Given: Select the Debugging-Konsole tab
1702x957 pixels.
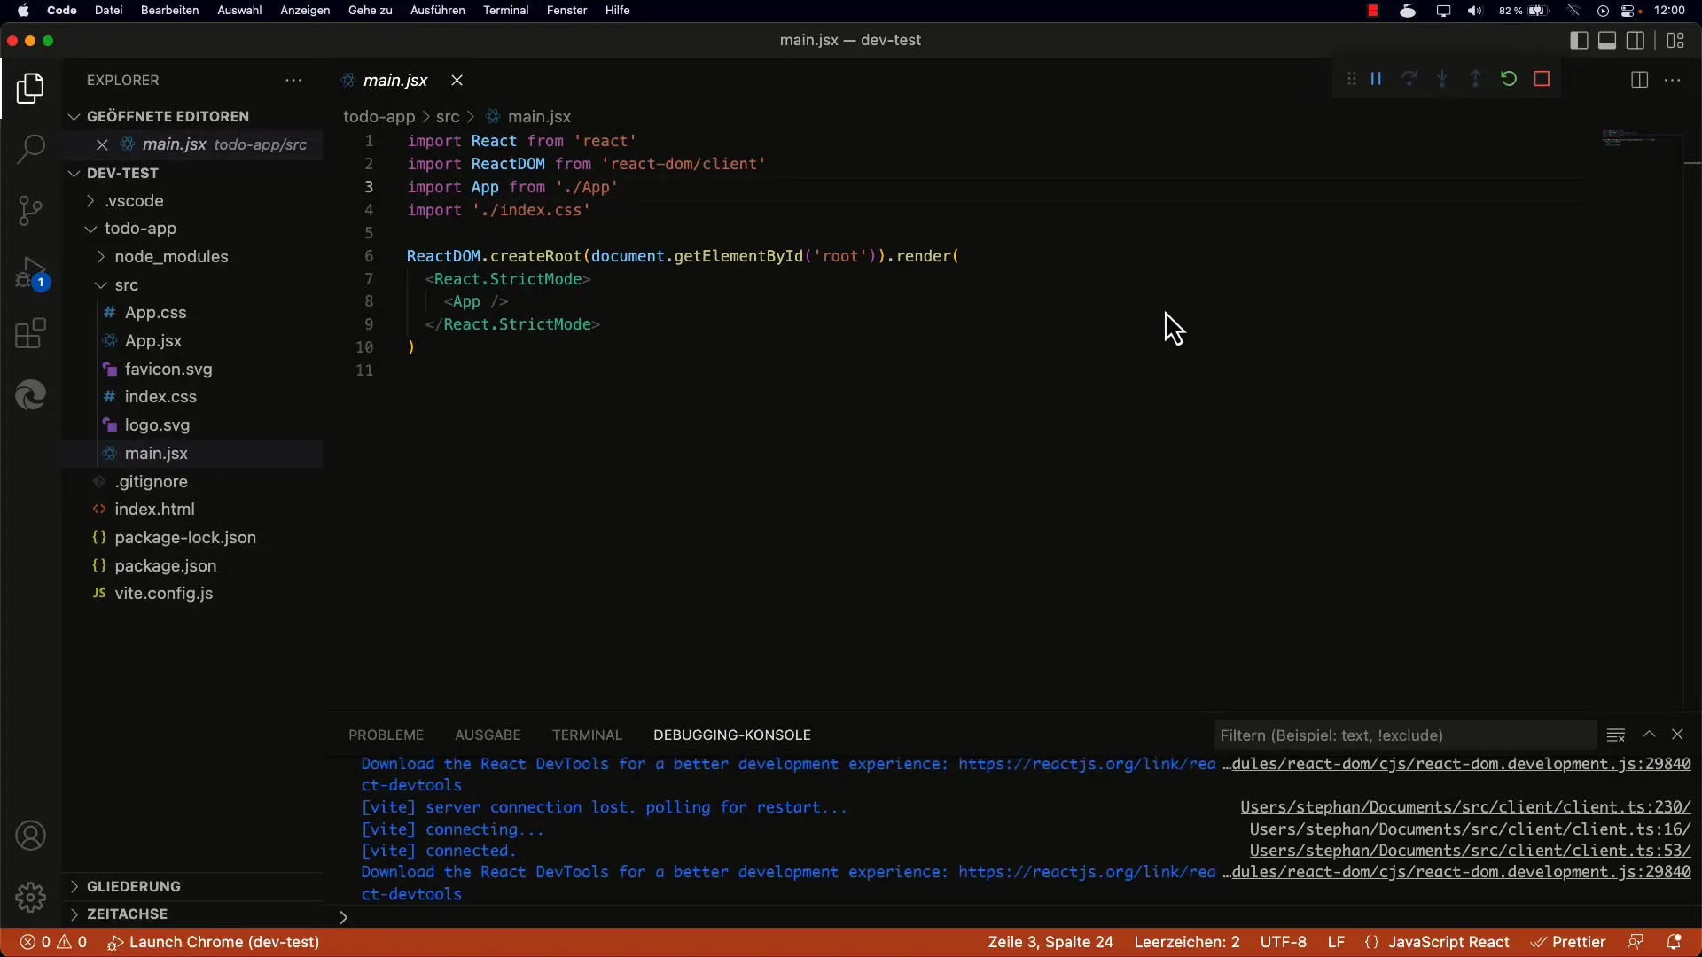Looking at the screenshot, I should (732, 735).
